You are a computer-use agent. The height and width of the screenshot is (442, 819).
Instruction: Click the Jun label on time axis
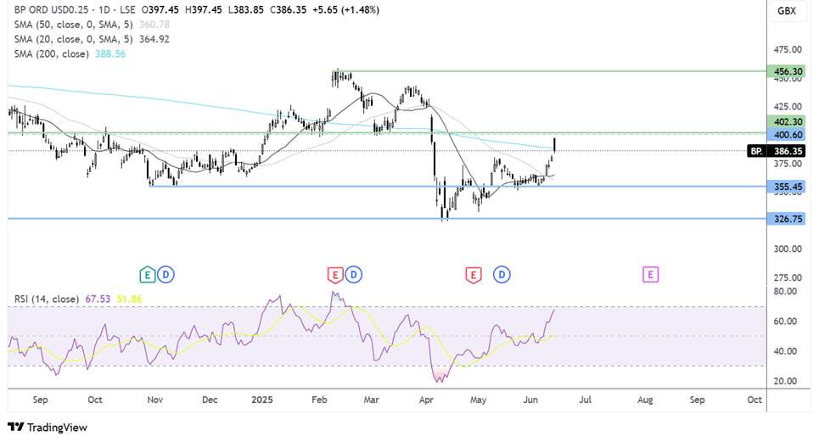[530, 400]
